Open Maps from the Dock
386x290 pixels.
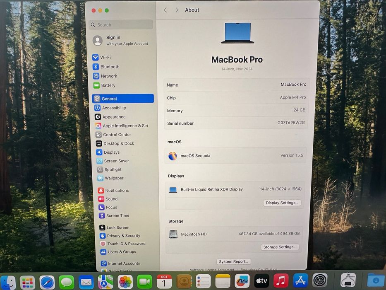[x=105, y=282]
